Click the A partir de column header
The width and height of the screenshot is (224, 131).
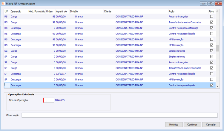click(62, 12)
